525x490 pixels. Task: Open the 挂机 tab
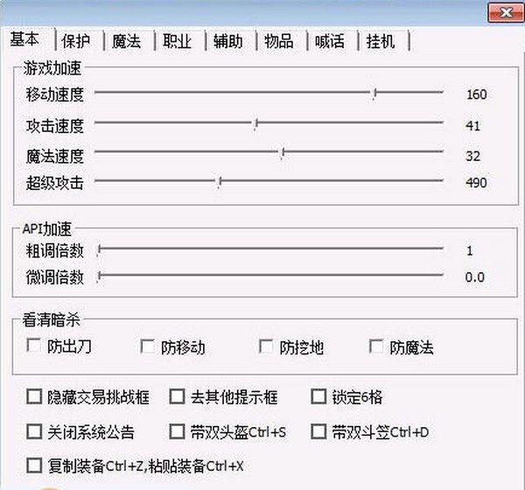381,41
